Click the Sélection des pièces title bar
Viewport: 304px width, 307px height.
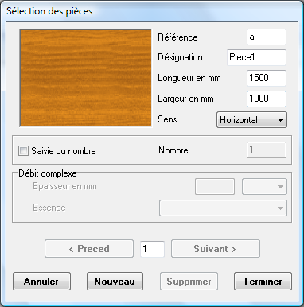coord(152,11)
